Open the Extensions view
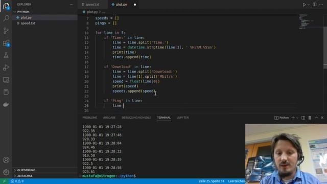This screenshot has width=327, height=184. pyautogui.click(x=6, y=43)
